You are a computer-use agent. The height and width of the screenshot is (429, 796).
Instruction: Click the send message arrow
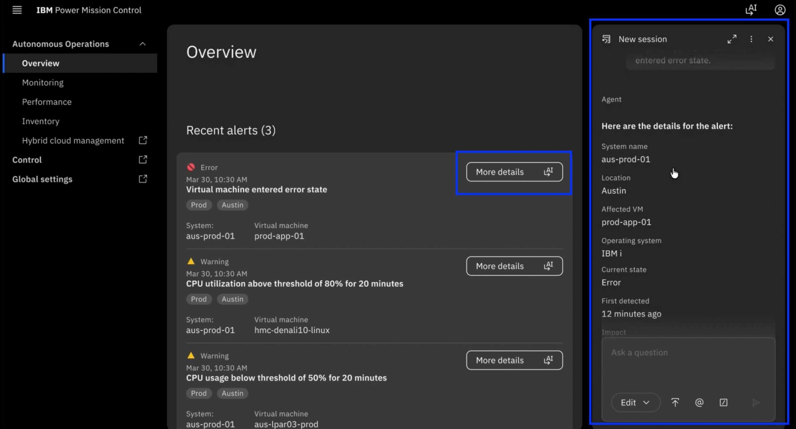[756, 402]
